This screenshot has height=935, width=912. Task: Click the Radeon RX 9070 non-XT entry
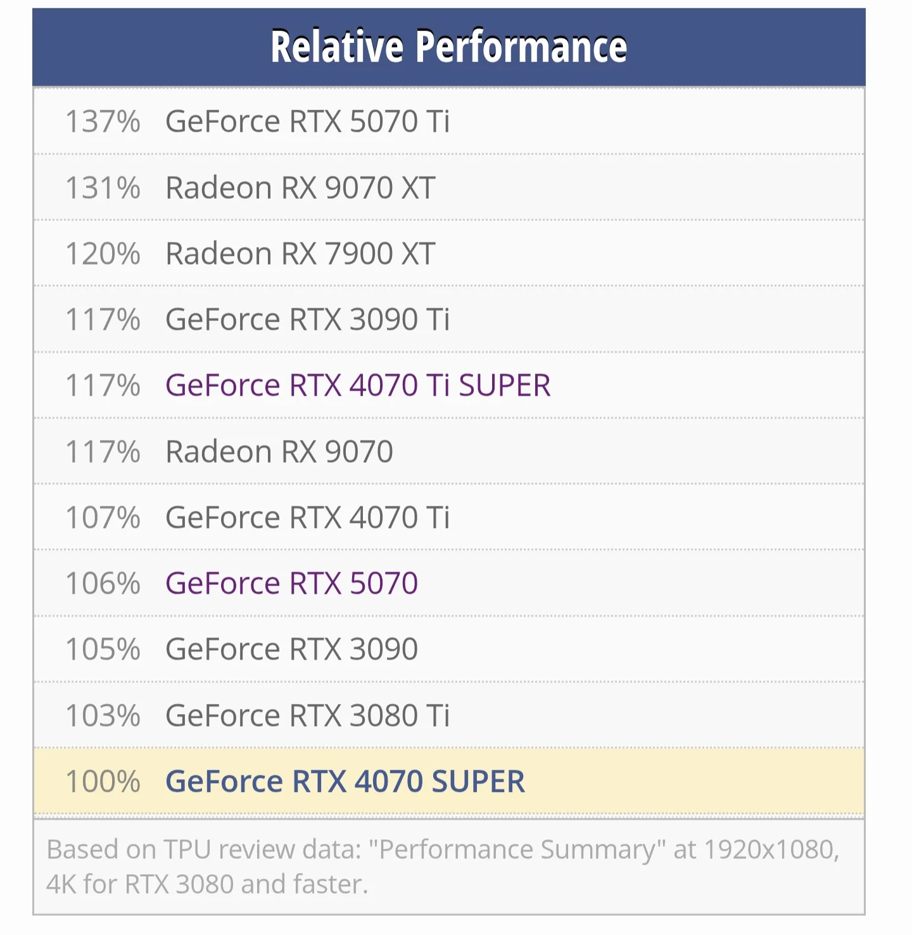(279, 452)
